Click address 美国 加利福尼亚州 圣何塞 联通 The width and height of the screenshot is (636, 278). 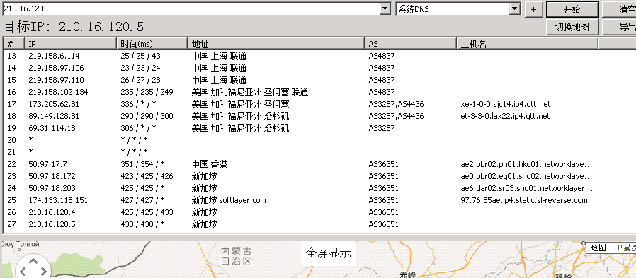(x=250, y=92)
